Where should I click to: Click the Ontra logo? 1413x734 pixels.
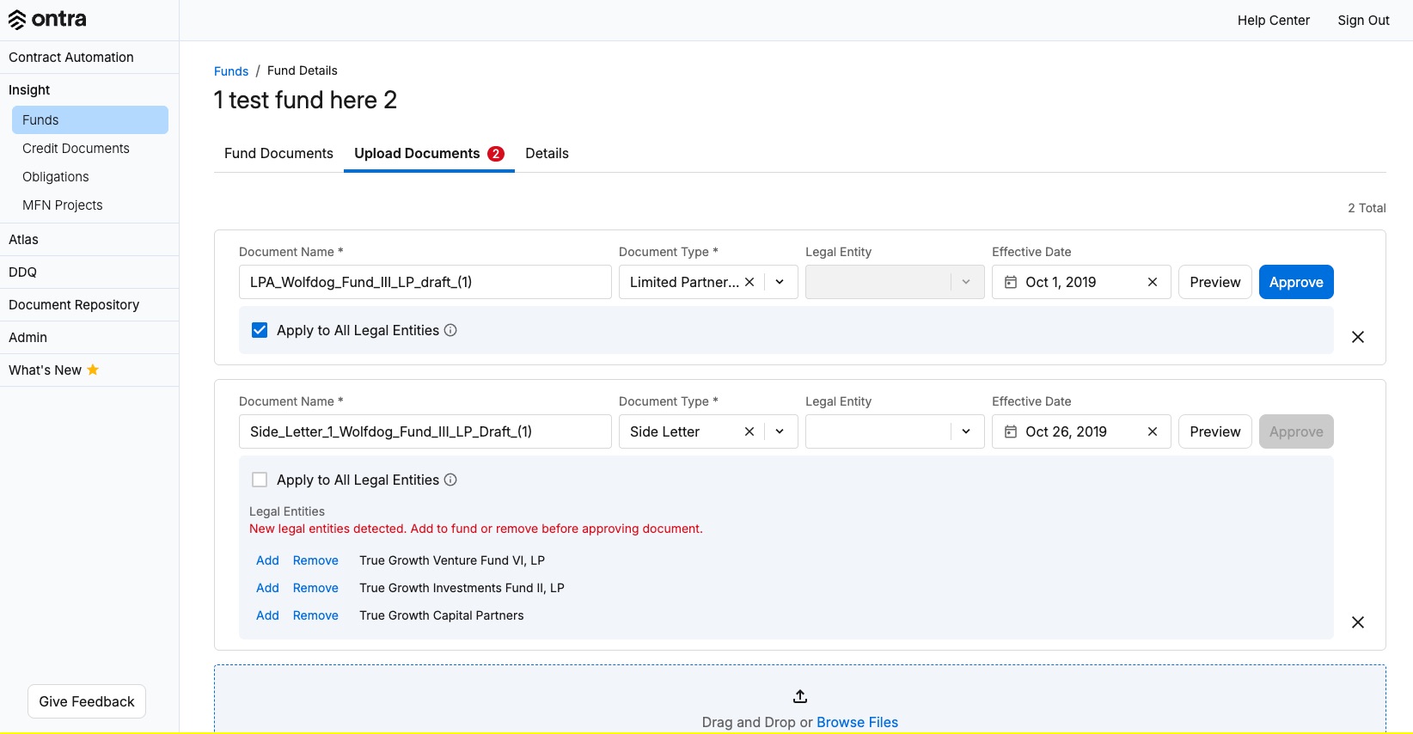(x=47, y=19)
